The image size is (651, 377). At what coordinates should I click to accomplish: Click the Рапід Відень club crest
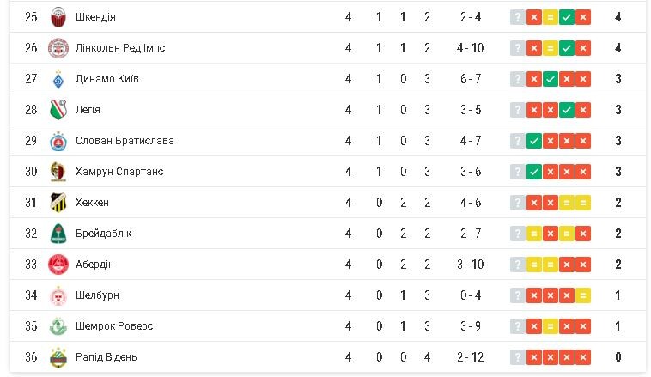(58, 357)
